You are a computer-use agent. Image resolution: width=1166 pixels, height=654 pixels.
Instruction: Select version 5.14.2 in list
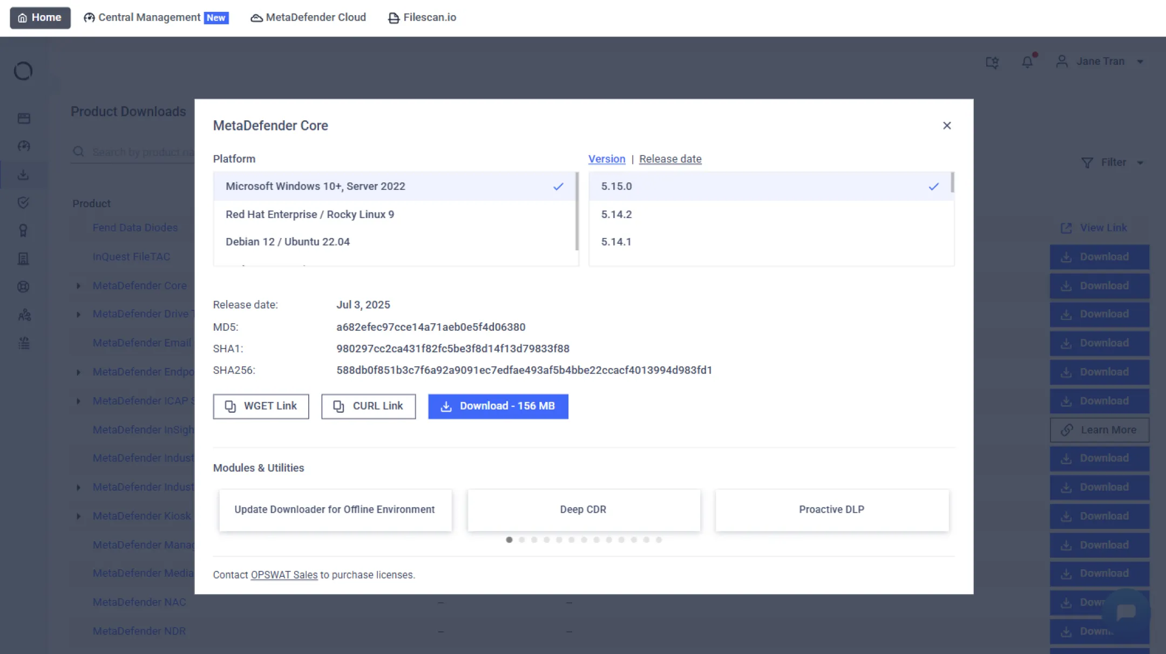[616, 214]
